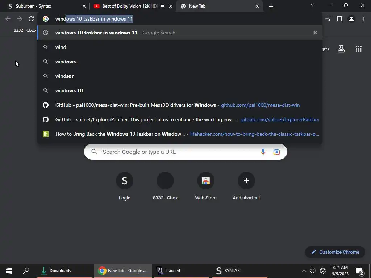Viewport: 371px width, 278px height.
Task: Click the Search Google or type a URL box
Action: (185, 152)
